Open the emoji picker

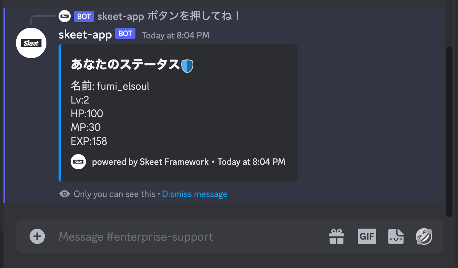(x=424, y=236)
